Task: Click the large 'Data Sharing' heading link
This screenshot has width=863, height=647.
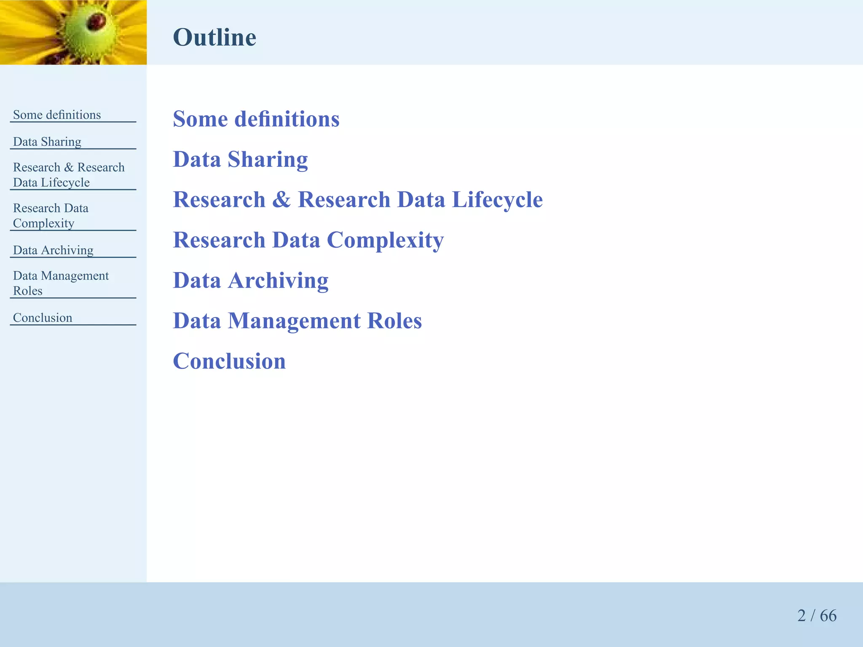Action: click(x=240, y=159)
